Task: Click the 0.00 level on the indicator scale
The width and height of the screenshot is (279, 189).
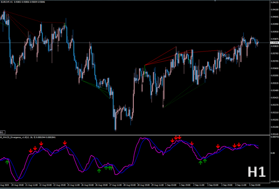Action: coord(273,153)
